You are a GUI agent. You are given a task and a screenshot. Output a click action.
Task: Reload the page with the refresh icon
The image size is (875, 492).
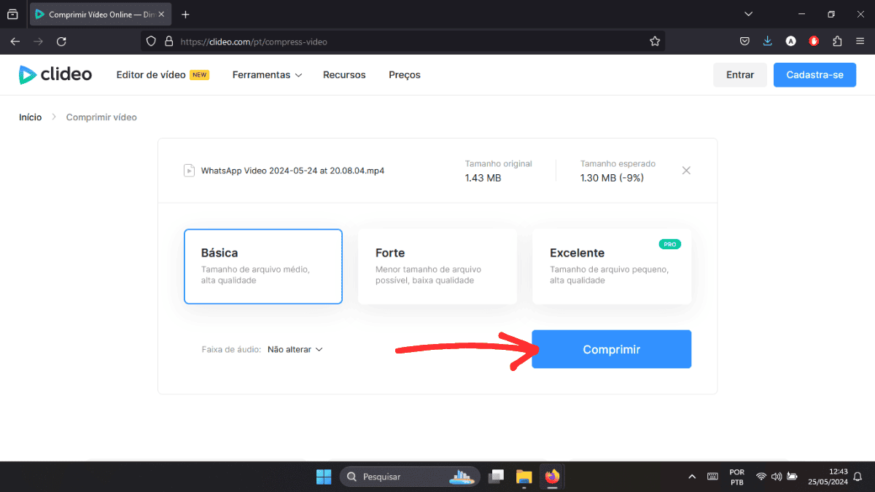61,42
